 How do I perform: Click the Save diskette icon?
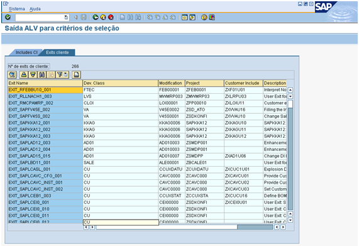coord(84,17)
